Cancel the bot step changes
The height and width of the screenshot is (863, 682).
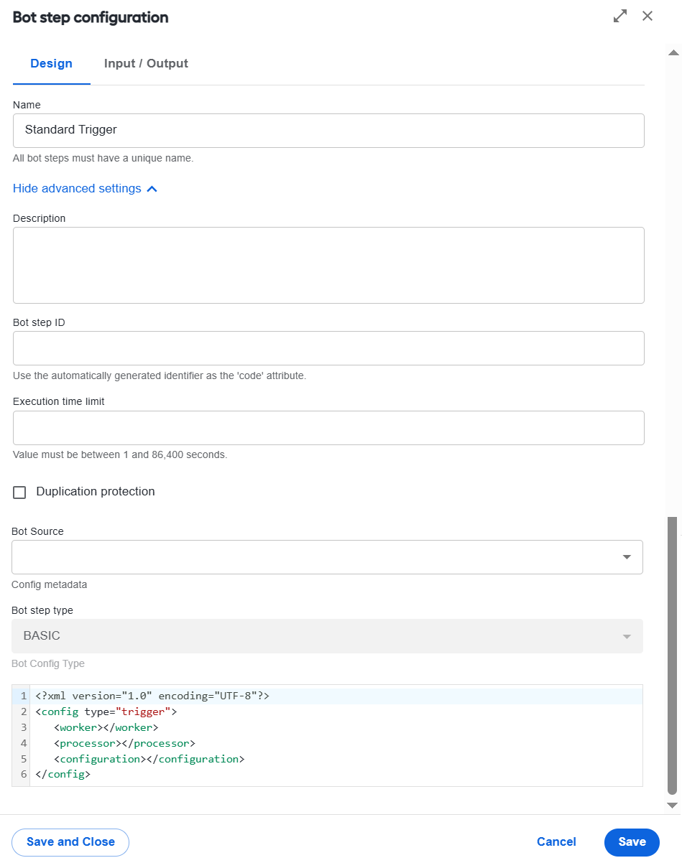click(556, 842)
